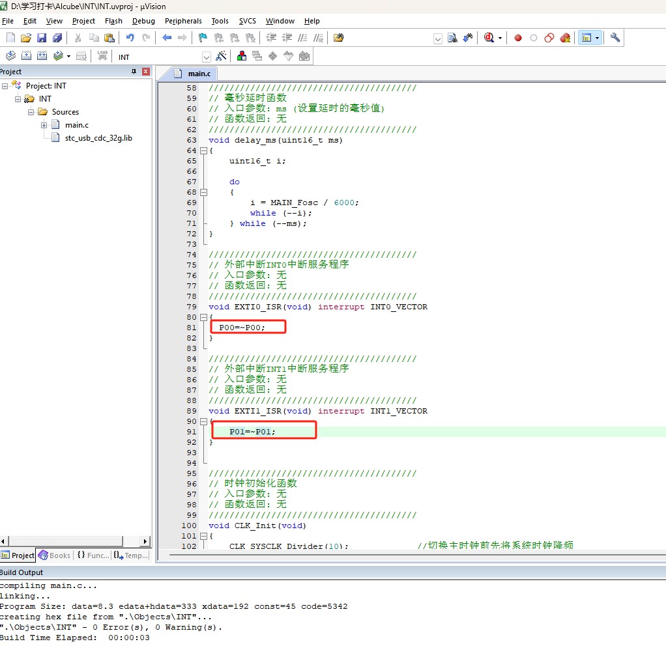Close the Project panel

[x=146, y=71]
